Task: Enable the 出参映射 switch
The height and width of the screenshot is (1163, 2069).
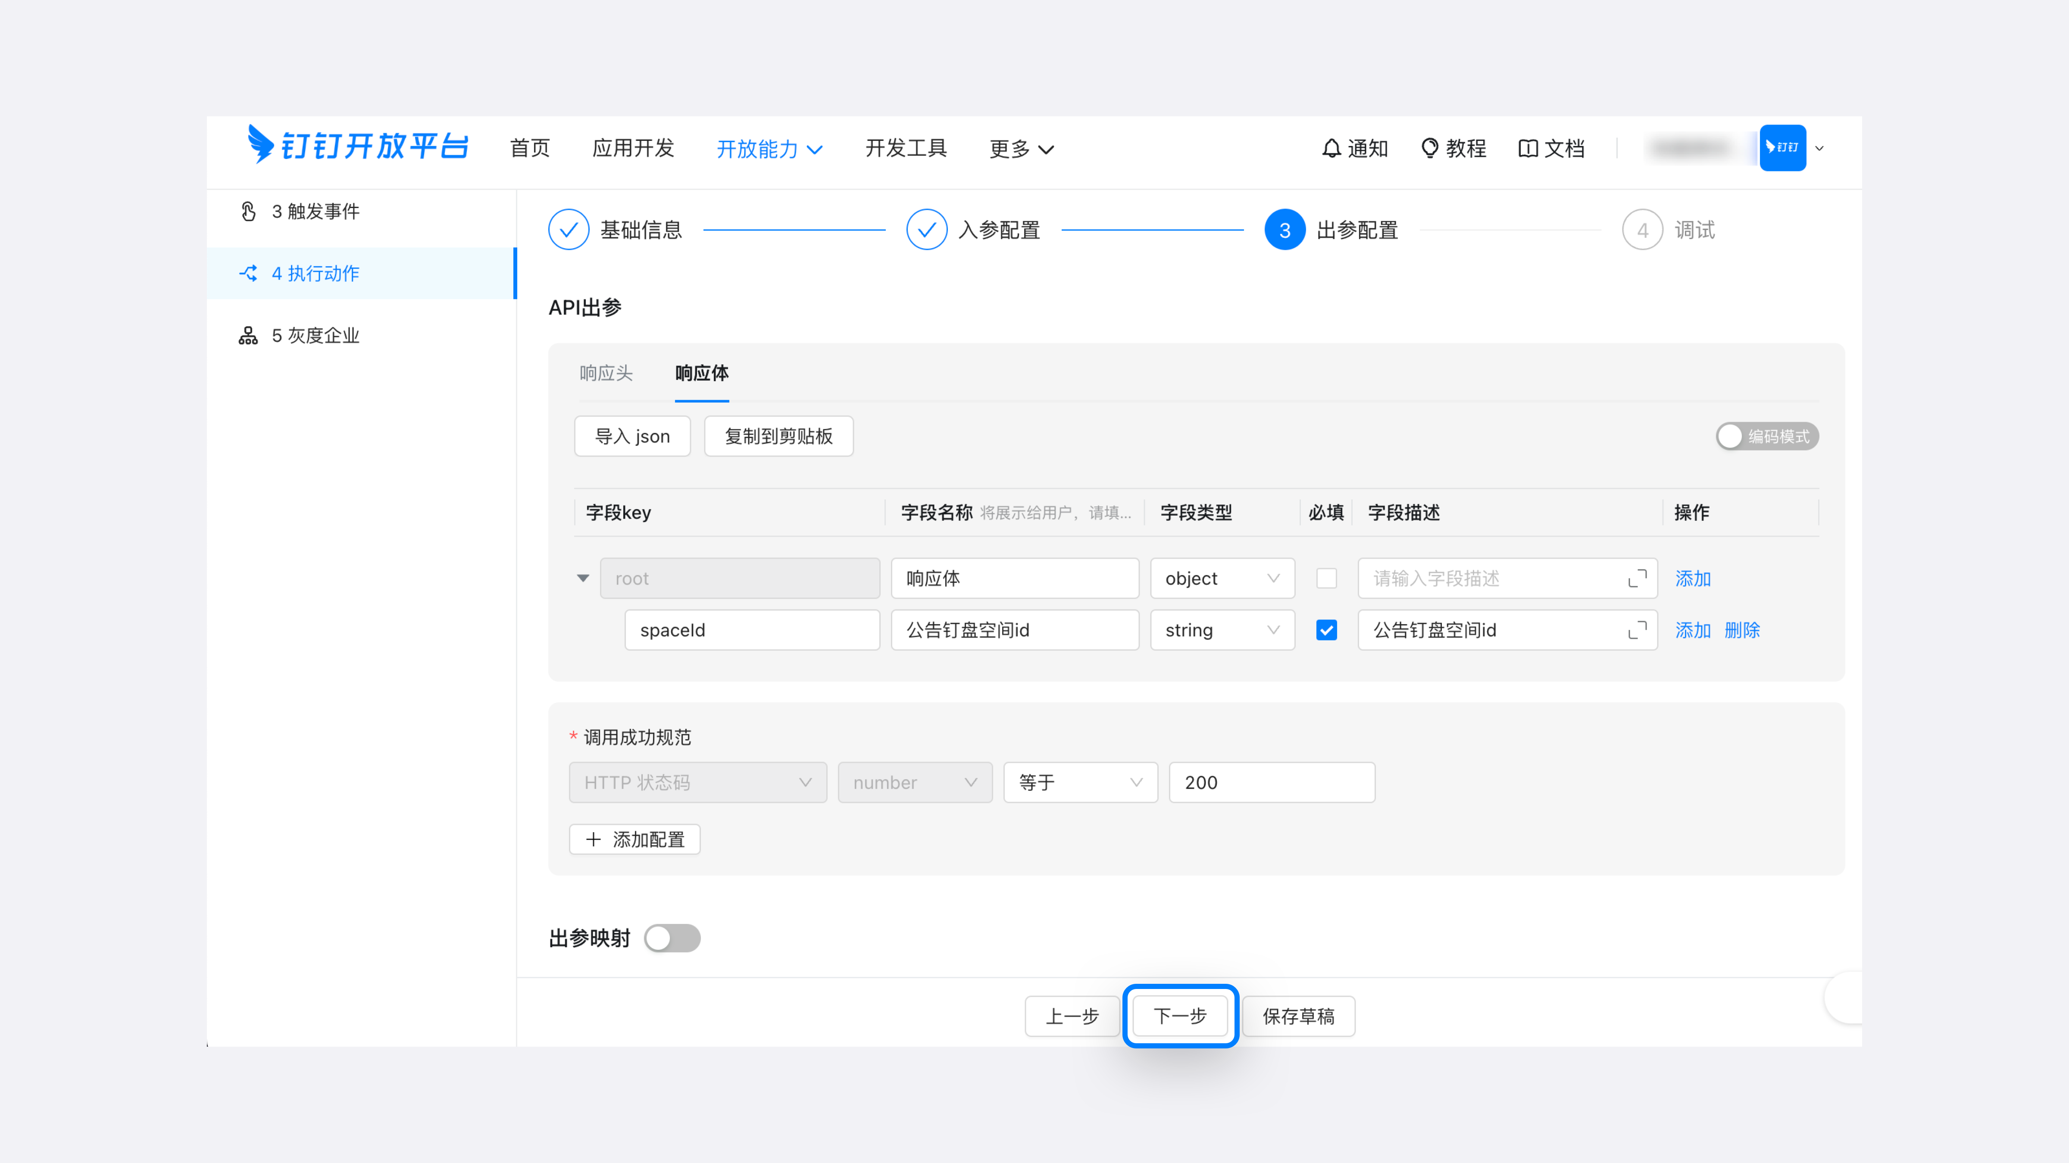Action: tap(672, 937)
